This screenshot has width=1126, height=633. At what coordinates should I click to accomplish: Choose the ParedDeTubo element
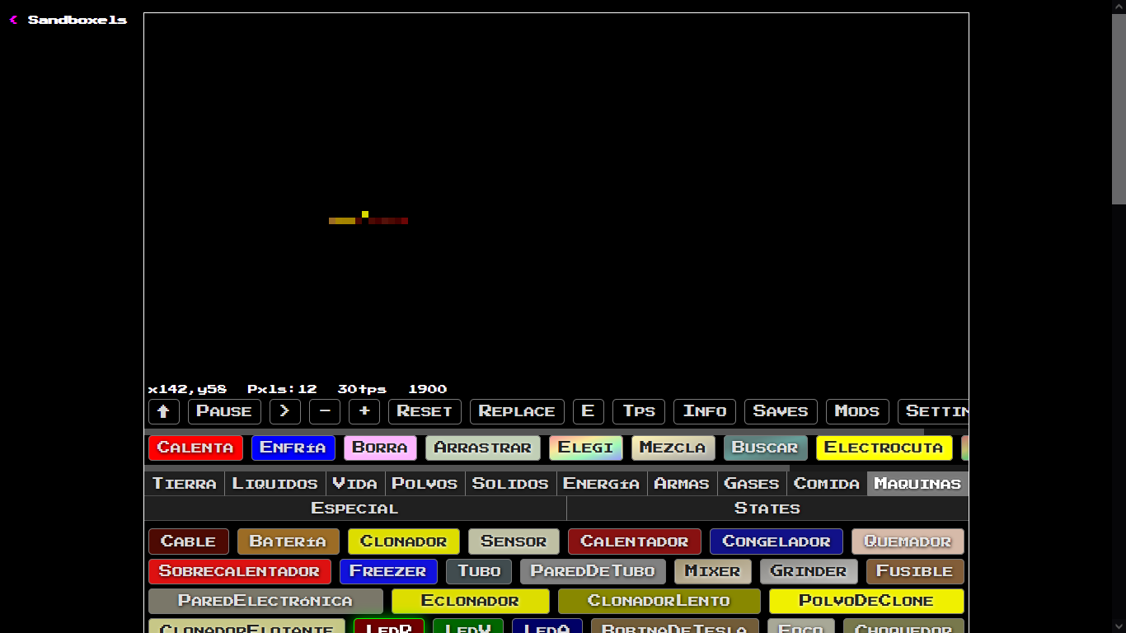point(593,571)
